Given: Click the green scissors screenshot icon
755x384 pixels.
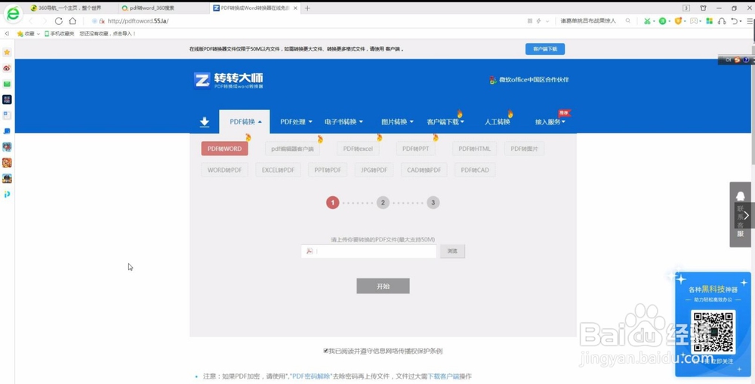Looking at the screenshot, I should coord(647,21).
